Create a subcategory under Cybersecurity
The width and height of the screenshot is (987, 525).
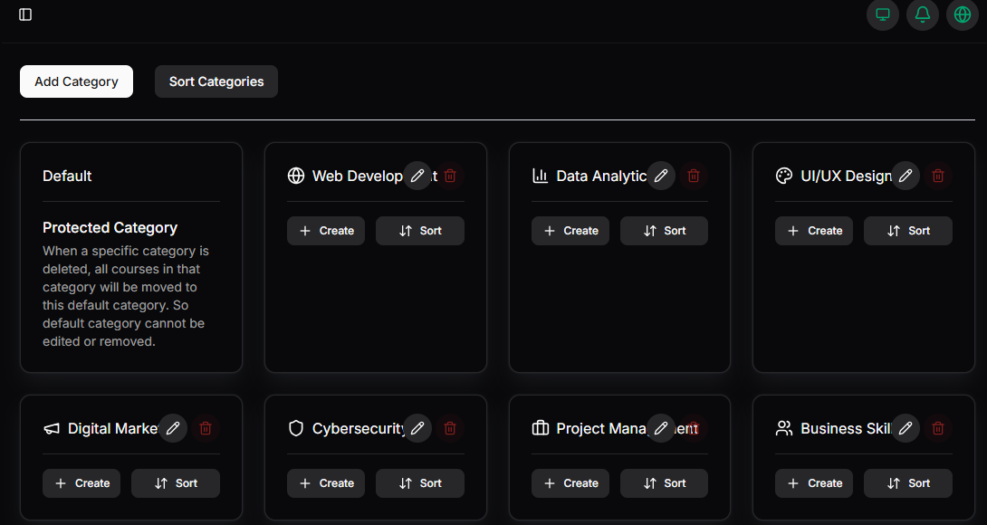pyautogui.click(x=326, y=483)
